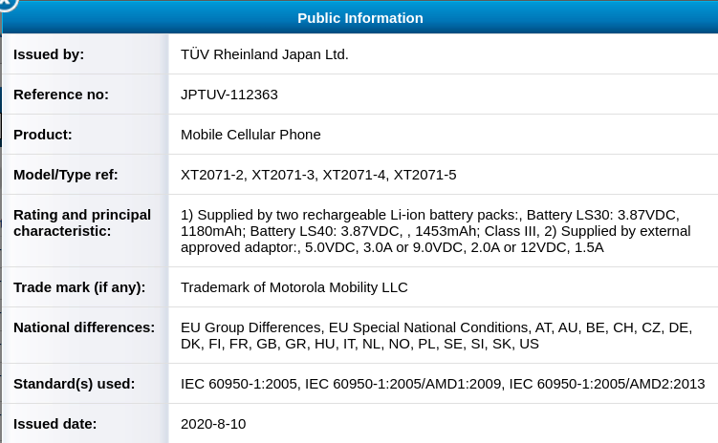Select Trademark of Motorola Mobility LLC text
Image resolution: width=718 pixels, height=443 pixels.
tap(294, 287)
